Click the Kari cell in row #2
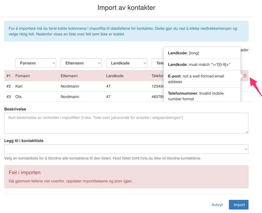Image resolution: width=262 pixels, height=213 pixels. [20, 86]
